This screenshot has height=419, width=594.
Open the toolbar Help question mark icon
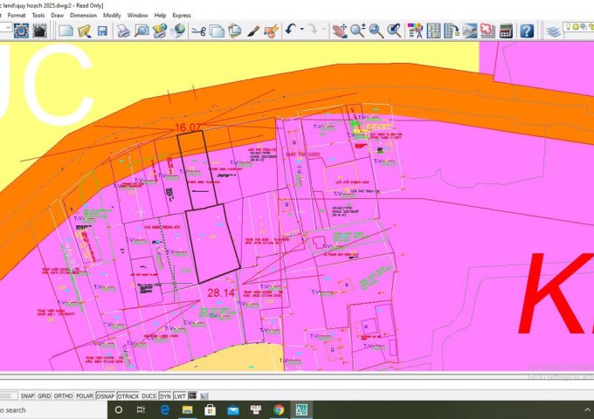click(527, 31)
